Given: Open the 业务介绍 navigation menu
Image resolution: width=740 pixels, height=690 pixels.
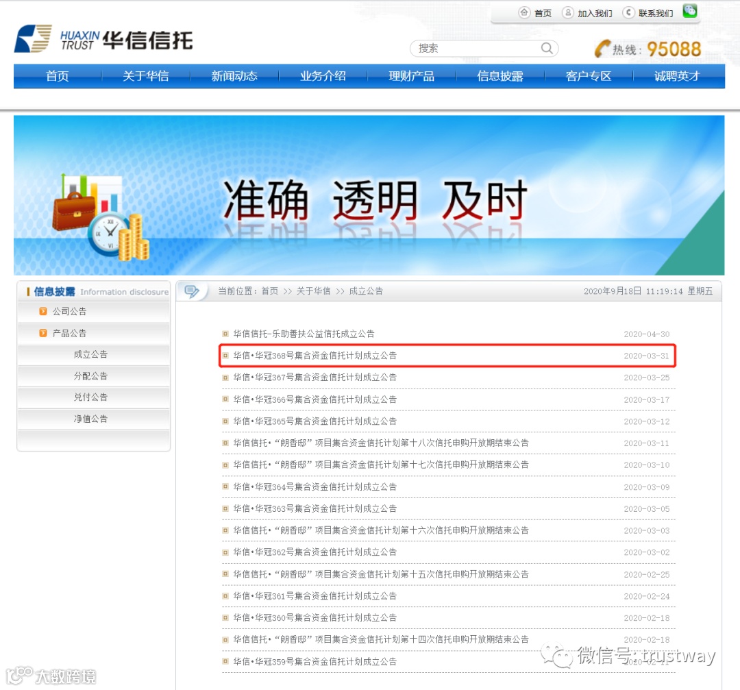Looking at the screenshot, I should click(323, 76).
